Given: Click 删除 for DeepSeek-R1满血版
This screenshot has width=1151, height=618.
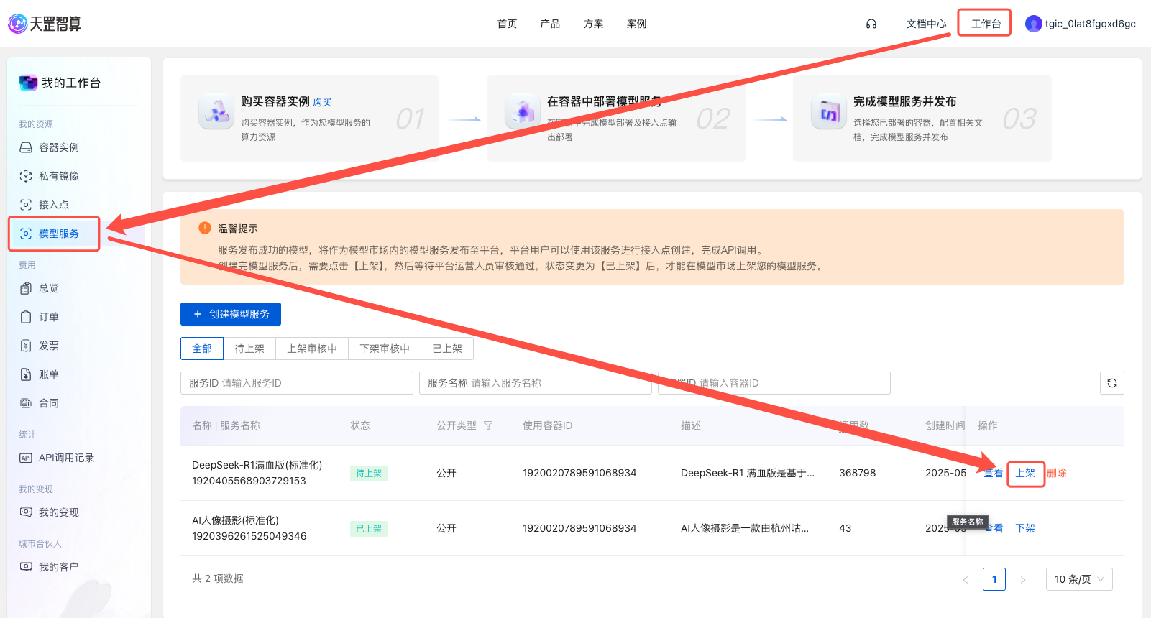Looking at the screenshot, I should (1057, 473).
